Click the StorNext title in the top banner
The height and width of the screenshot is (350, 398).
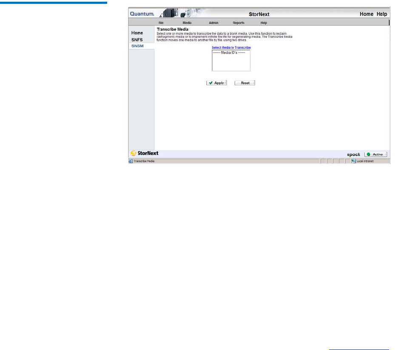coord(259,14)
